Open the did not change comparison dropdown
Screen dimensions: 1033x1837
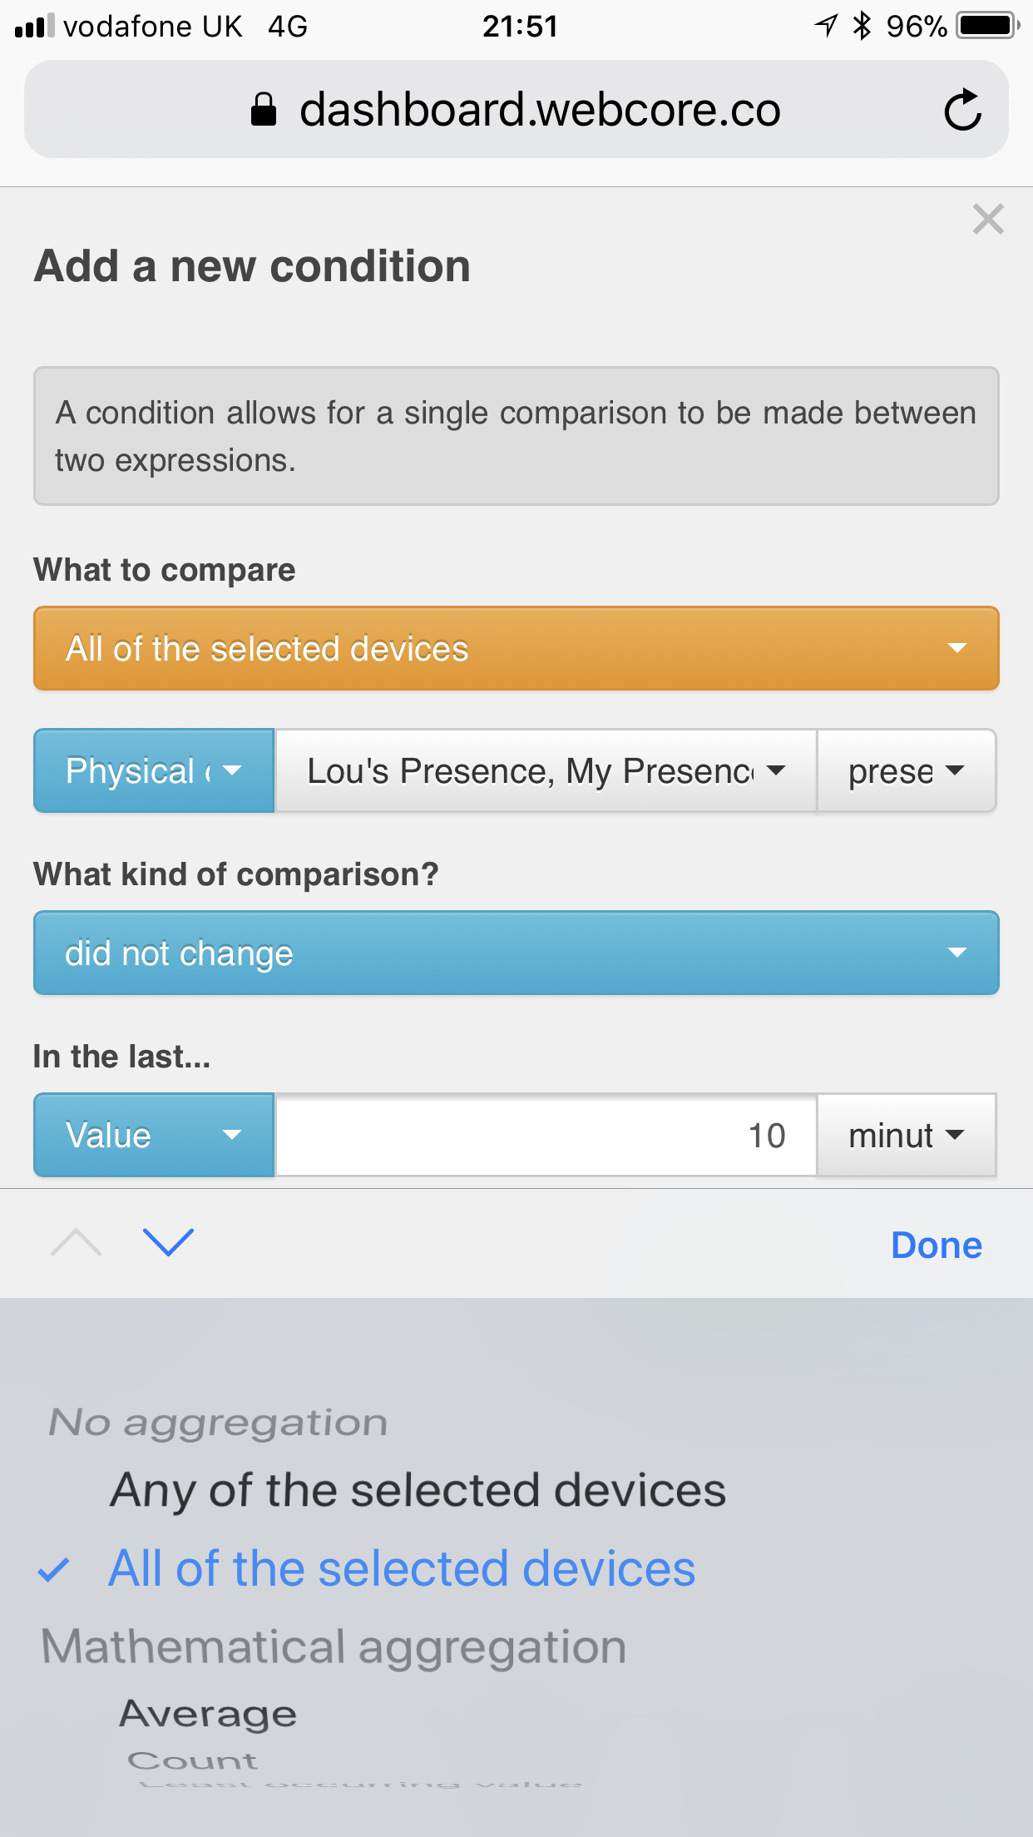(516, 953)
